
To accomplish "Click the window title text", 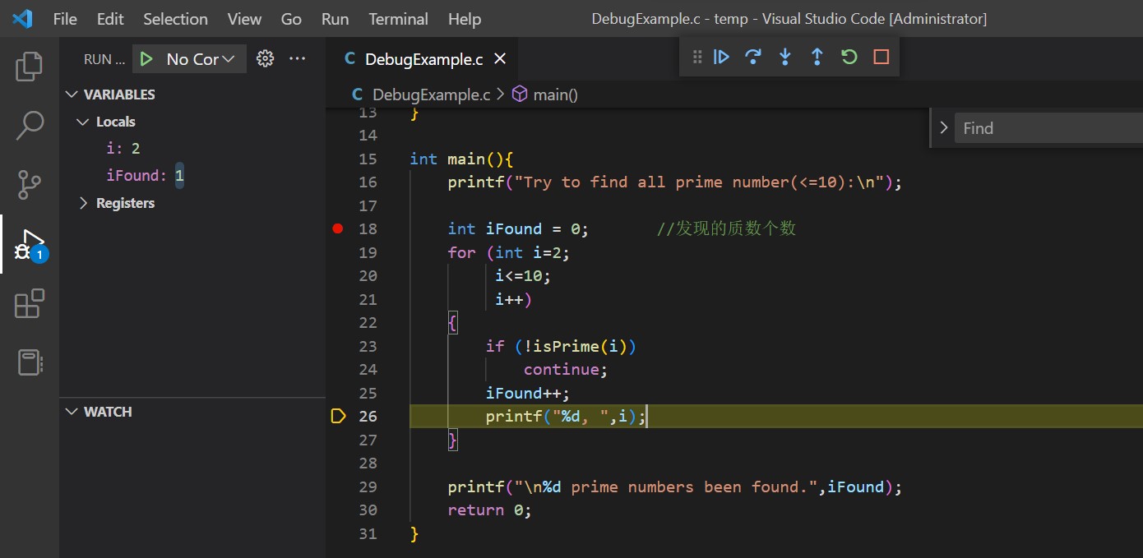I will (789, 19).
